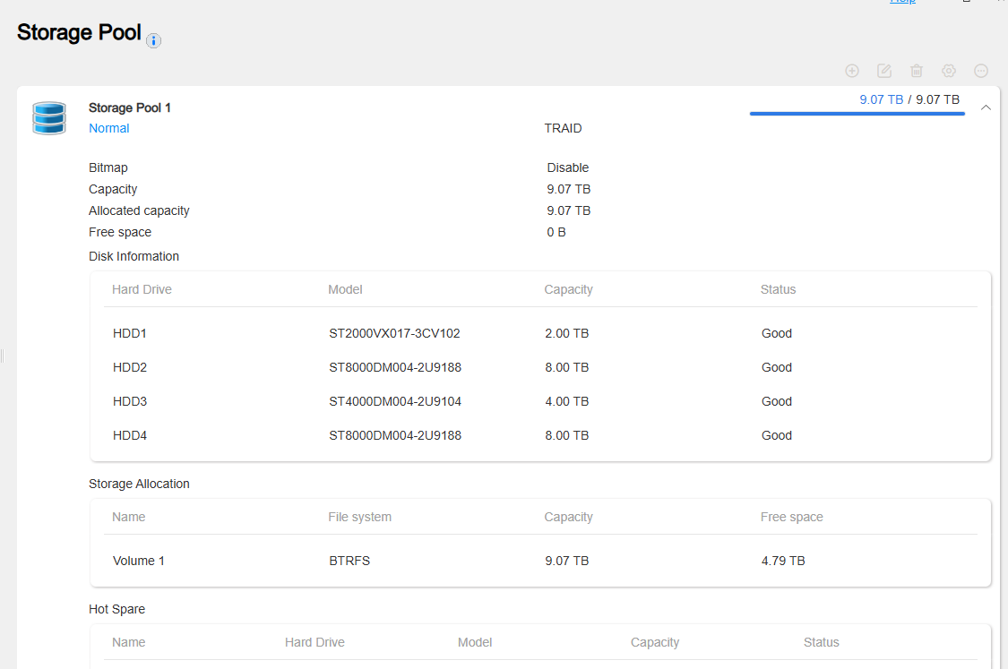Screen dimensions: 1008x669
Task: Select the HDD2 drive row name
Action: point(130,367)
